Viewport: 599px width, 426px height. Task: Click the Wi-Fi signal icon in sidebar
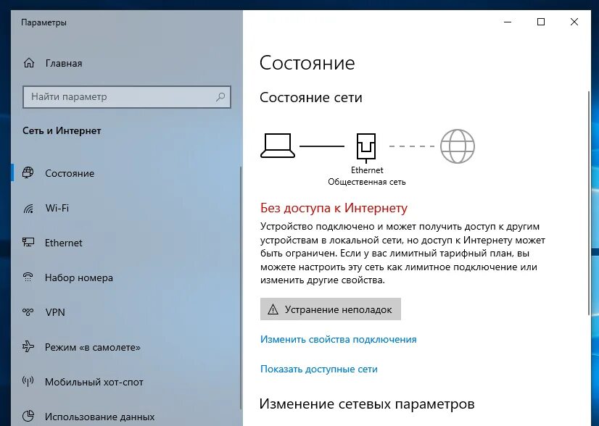[28, 208]
